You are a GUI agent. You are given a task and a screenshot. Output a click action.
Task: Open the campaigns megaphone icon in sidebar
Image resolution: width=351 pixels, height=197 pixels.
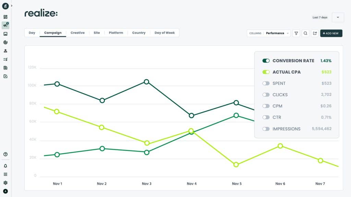(5, 25)
